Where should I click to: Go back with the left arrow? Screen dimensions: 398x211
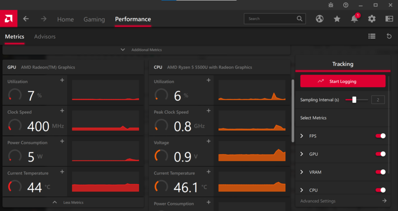click(x=26, y=19)
